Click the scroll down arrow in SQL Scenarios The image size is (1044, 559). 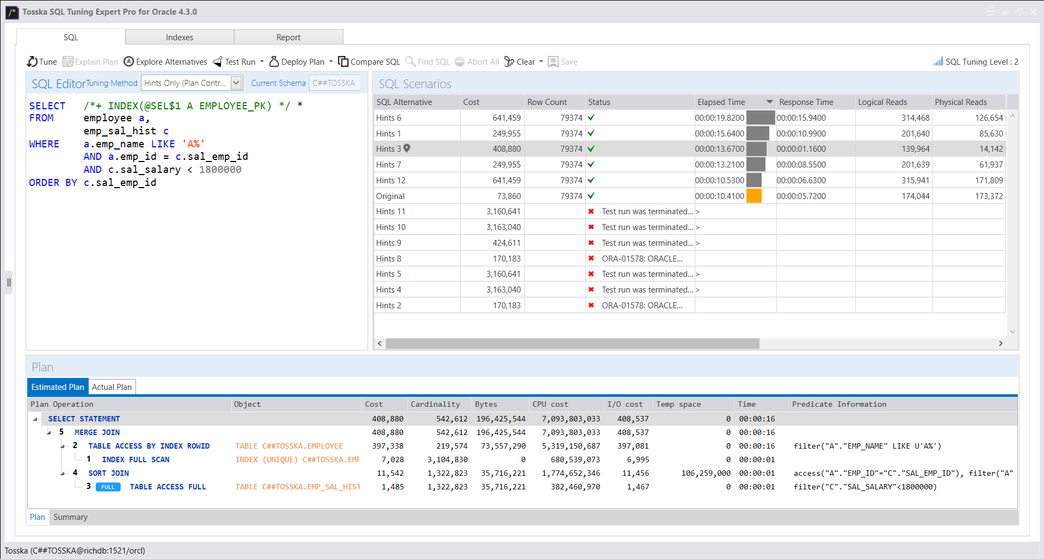pyautogui.click(x=1012, y=331)
